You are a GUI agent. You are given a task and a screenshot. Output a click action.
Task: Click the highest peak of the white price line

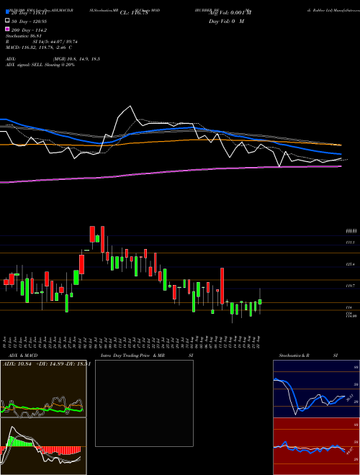[130, 106]
